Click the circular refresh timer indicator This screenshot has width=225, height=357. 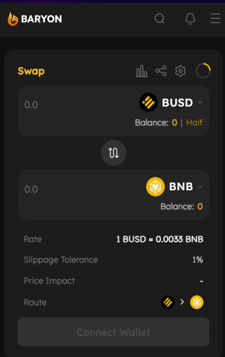pos(203,70)
